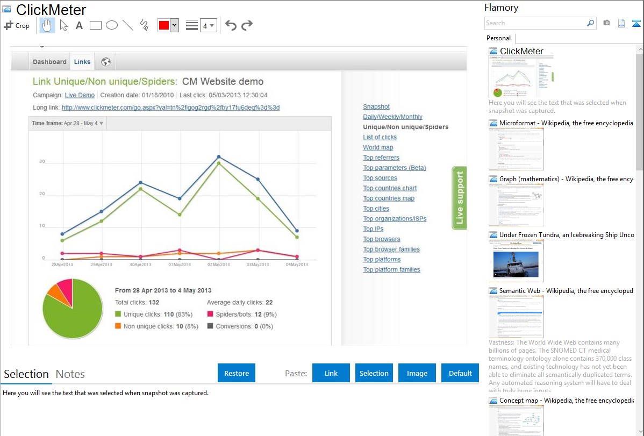Select the hand pan tool

pos(47,25)
